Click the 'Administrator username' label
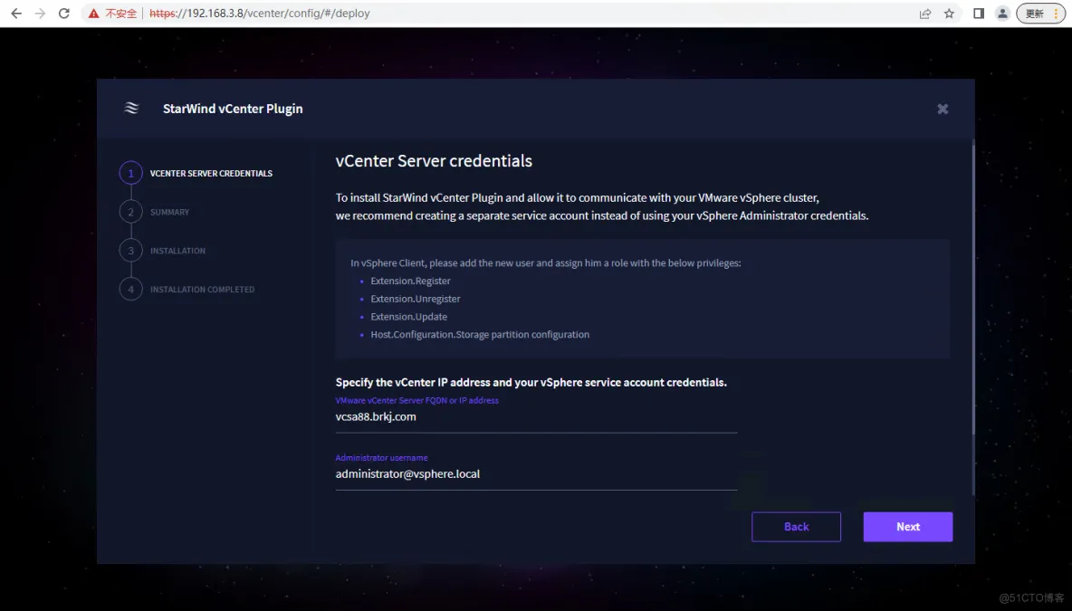This screenshot has width=1072, height=611. [x=381, y=458]
